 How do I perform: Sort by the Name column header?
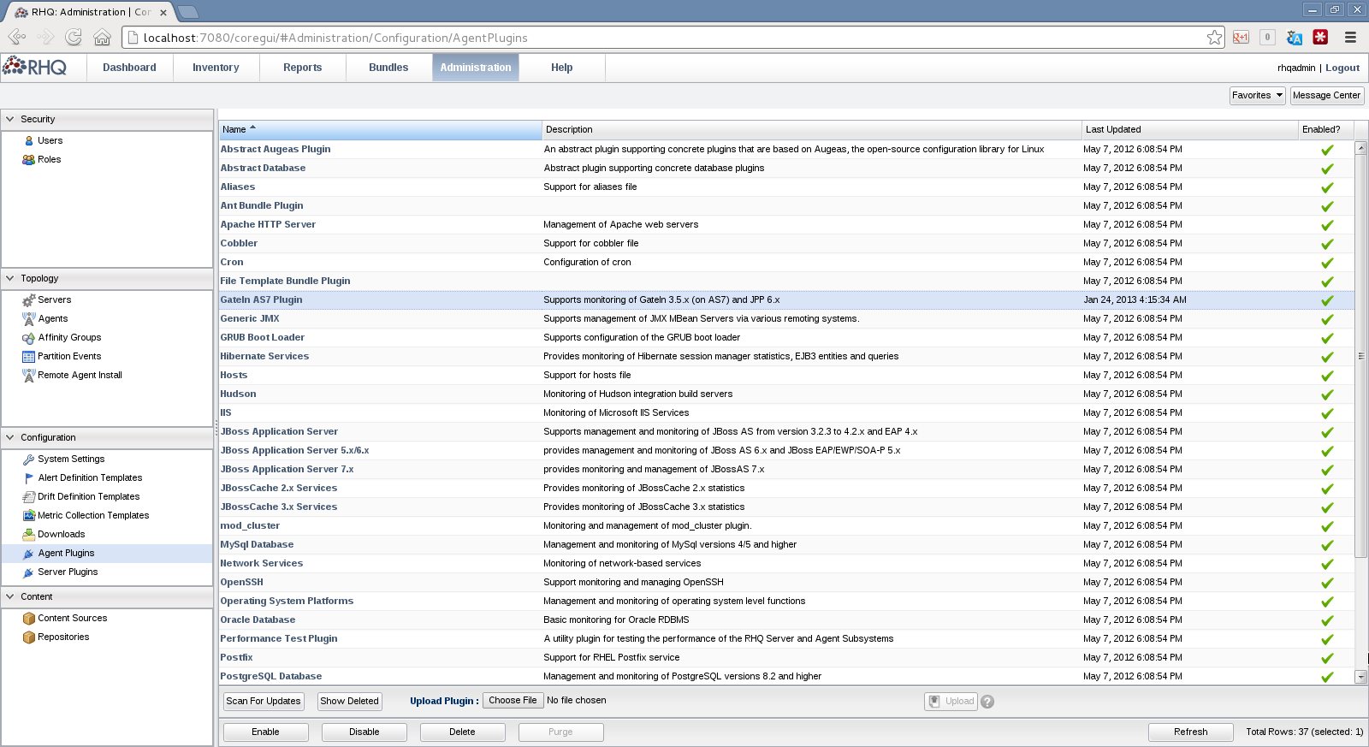380,129
